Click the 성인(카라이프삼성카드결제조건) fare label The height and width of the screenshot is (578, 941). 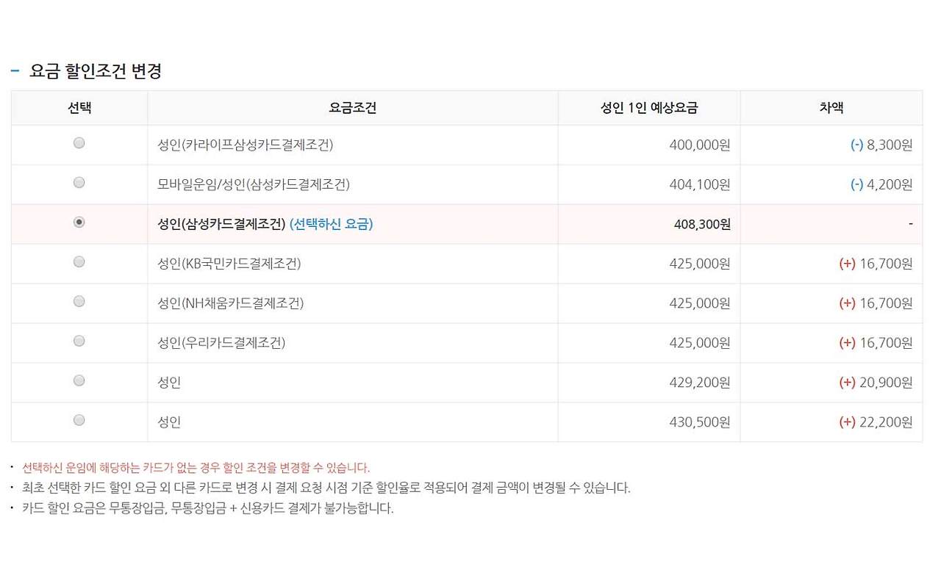pyautogui.click(x=246, y=145)
